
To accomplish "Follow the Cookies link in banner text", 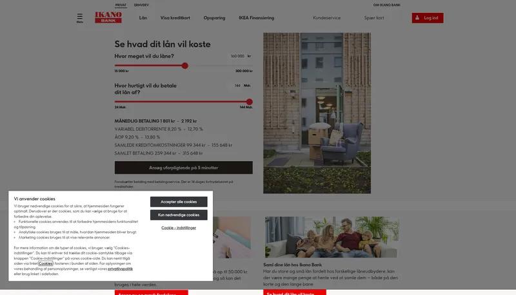I will point(45,263).
